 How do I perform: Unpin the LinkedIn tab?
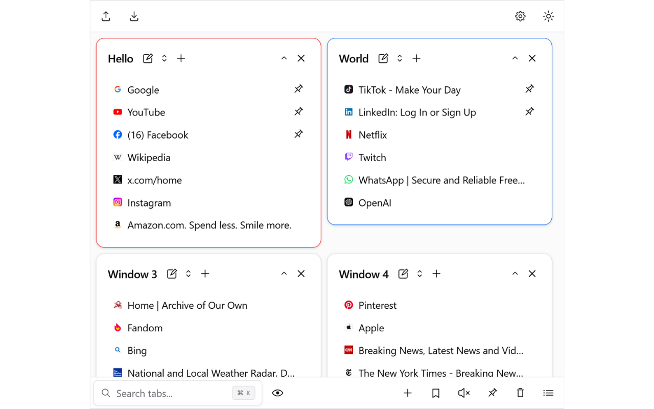[529, 111]
